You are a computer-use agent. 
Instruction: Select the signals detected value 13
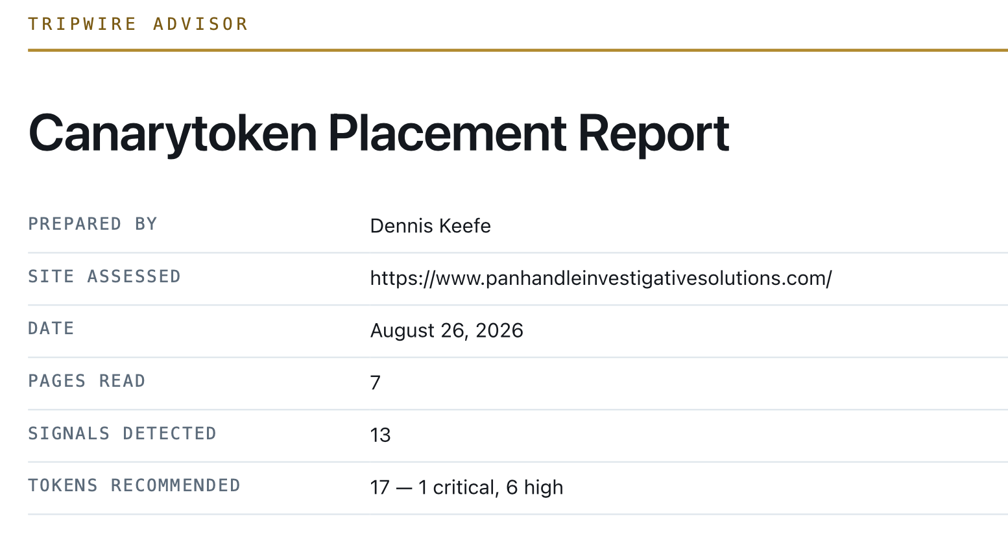[380, 435]
